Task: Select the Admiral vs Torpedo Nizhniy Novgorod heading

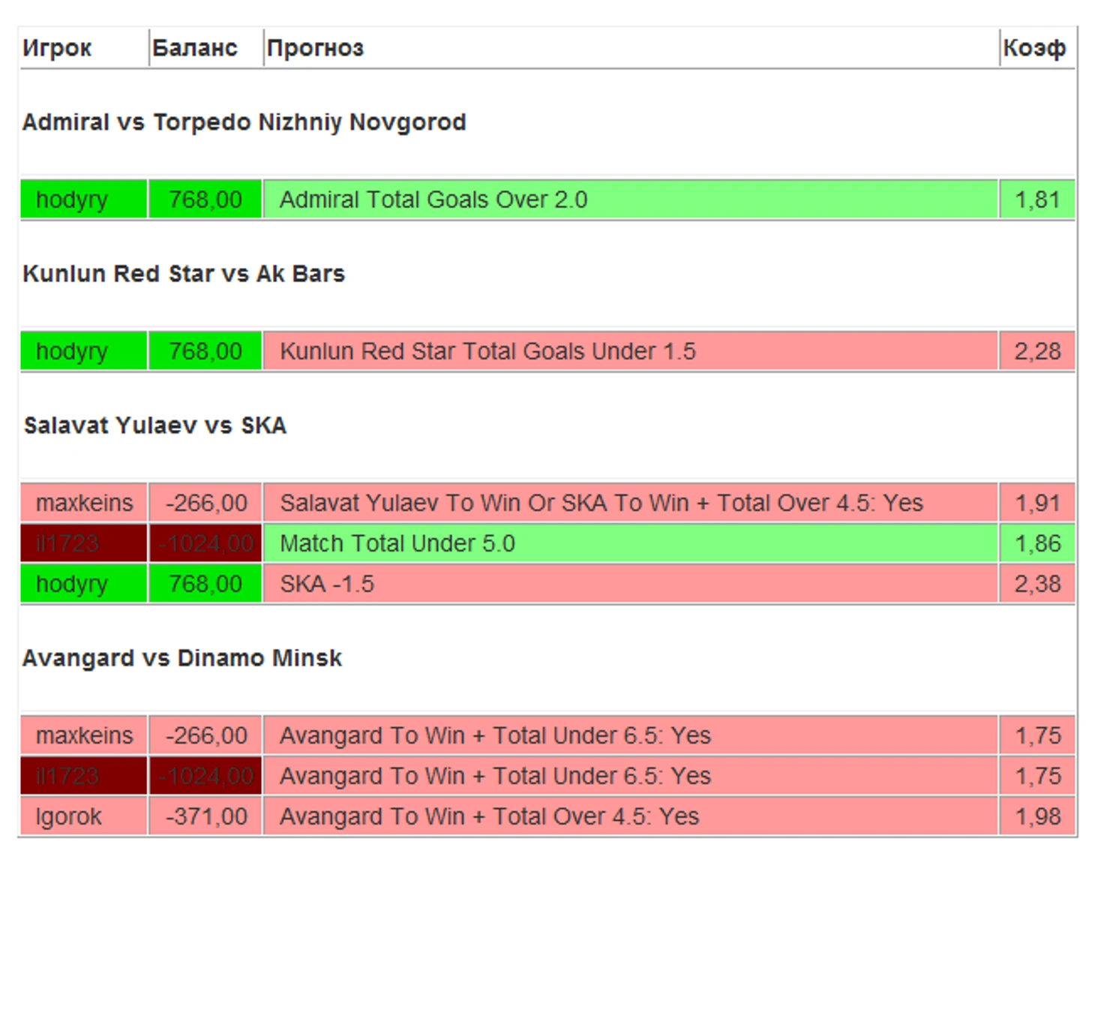Action: [244, 122]
